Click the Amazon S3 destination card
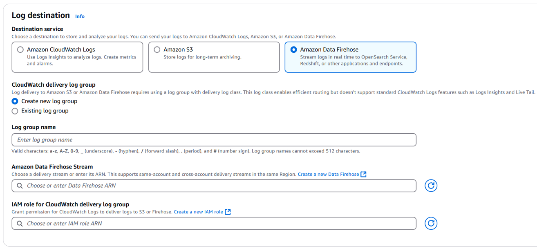This screenshot has height=249, width=537. [x=214, y=57]
